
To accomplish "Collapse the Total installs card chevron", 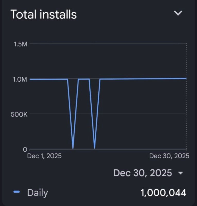I will coord(178,13).
